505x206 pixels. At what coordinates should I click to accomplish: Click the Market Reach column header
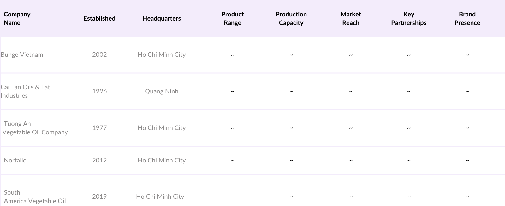351,18
